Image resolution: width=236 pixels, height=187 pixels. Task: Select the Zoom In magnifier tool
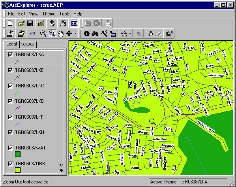(x=43, y=34)
